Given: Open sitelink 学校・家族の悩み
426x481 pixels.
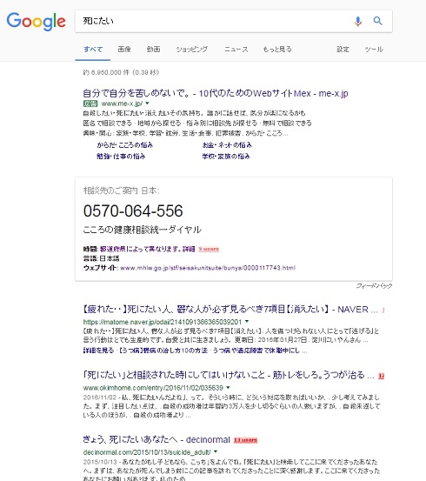Looking at the screenshot, I should [x=226, y=157].
